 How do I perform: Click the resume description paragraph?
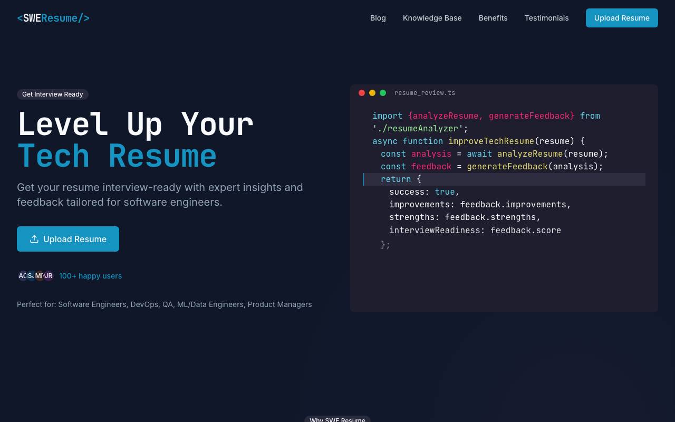(x=160, y=195)
